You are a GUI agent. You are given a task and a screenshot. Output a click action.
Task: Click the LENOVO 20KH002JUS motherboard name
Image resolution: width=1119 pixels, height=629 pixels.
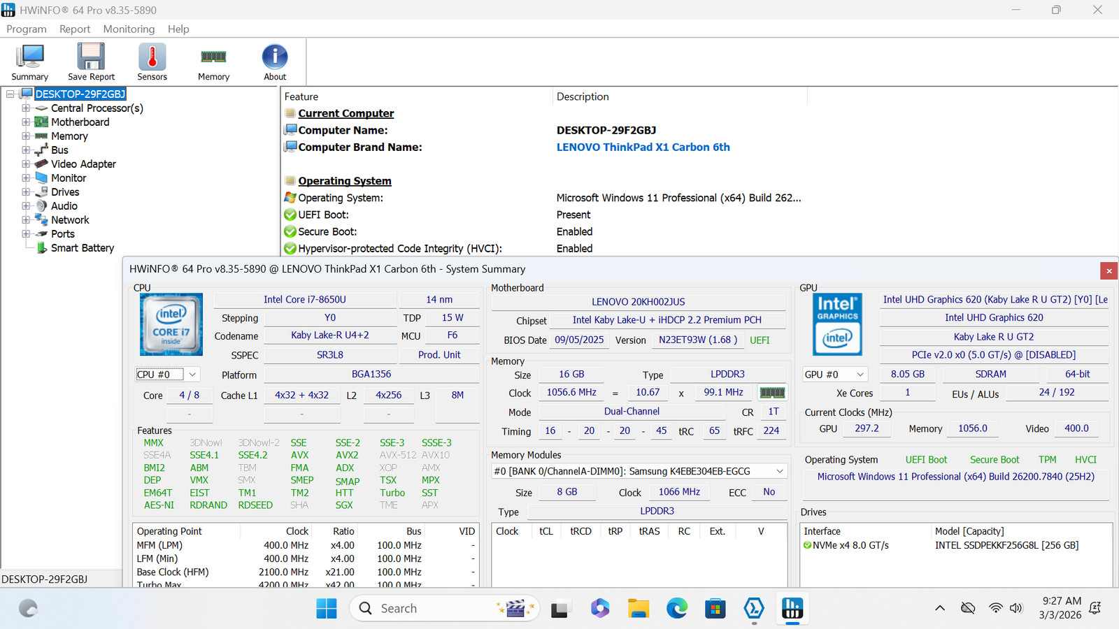tap(639, 302)
